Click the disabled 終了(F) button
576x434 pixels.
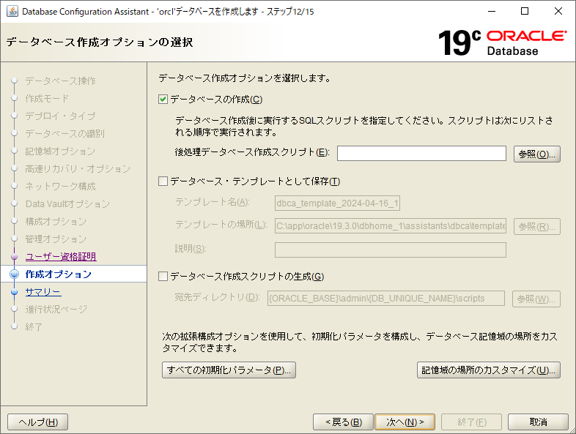472,422
